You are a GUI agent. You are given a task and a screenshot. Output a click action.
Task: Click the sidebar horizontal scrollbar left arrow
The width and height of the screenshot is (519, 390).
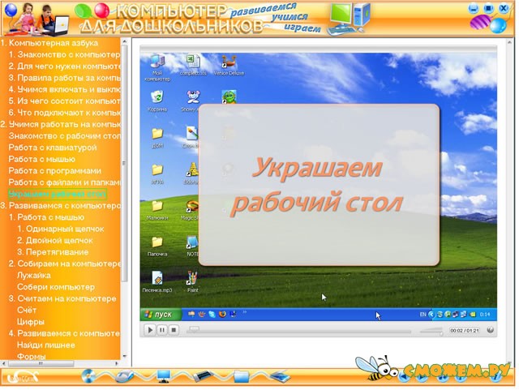coord(3,363)
